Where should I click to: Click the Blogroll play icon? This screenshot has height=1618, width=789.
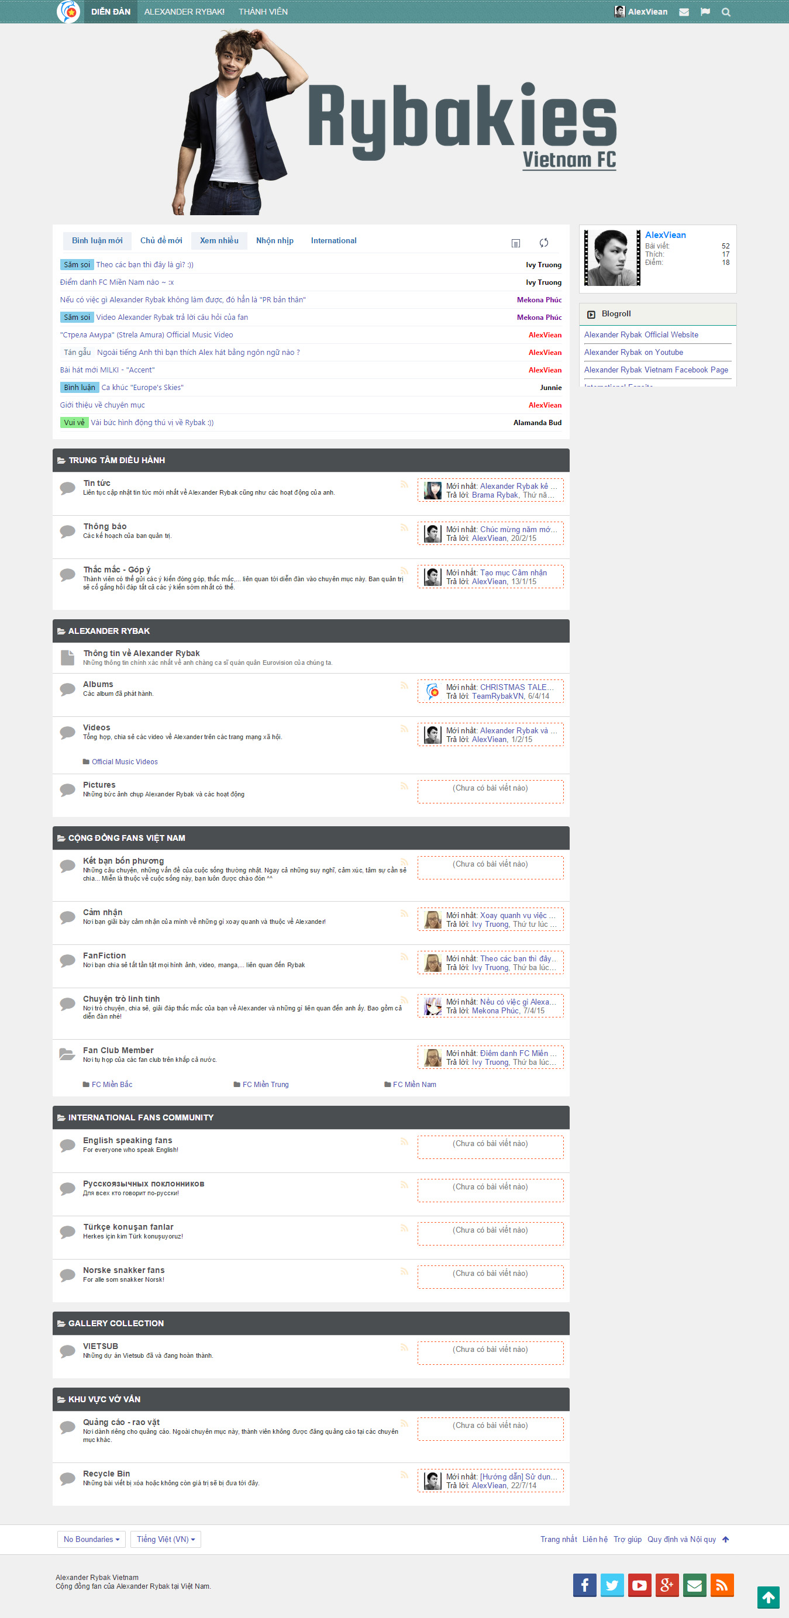coord(591,315)
